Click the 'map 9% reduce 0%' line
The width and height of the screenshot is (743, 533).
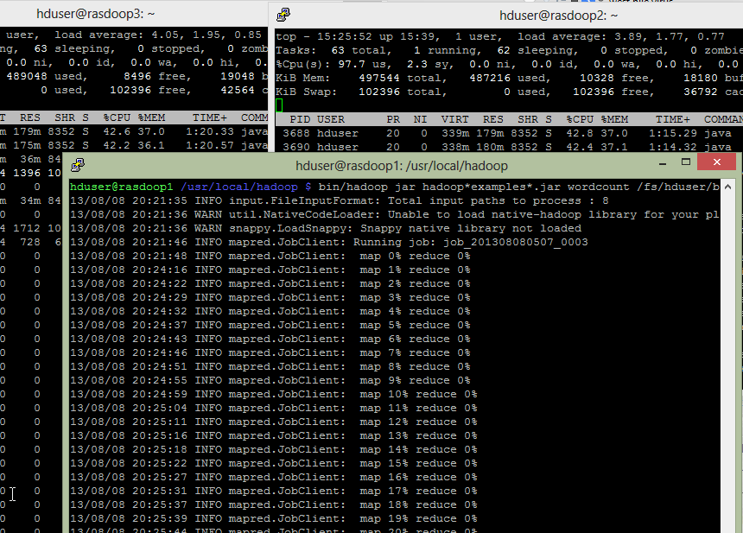pyautogui.click(x=270, y=380)
